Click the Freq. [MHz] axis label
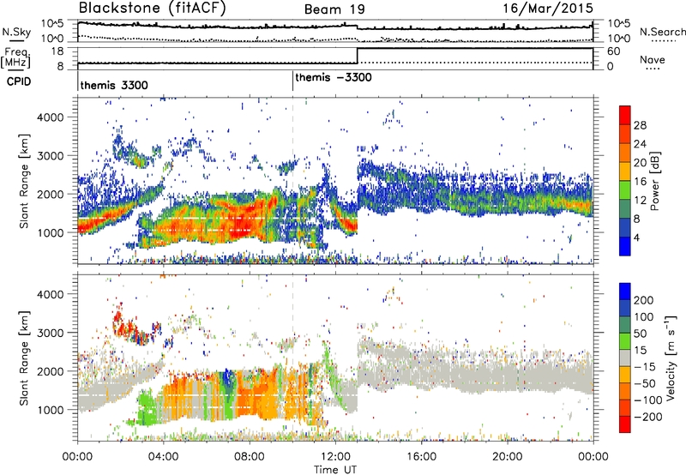The width and height of the screenshot is (686, 475). coord(16,58)
